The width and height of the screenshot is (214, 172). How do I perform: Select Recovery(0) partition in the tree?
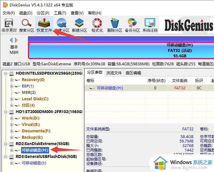click(x=33, y=80)
